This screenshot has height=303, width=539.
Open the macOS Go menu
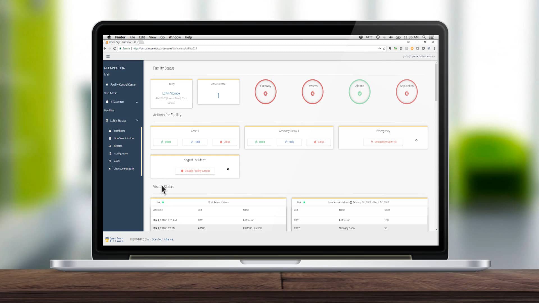[163, 37]
